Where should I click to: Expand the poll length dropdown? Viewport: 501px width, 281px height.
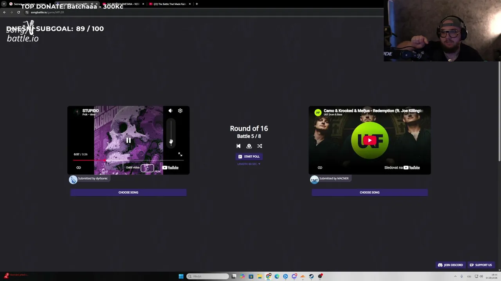249,164
